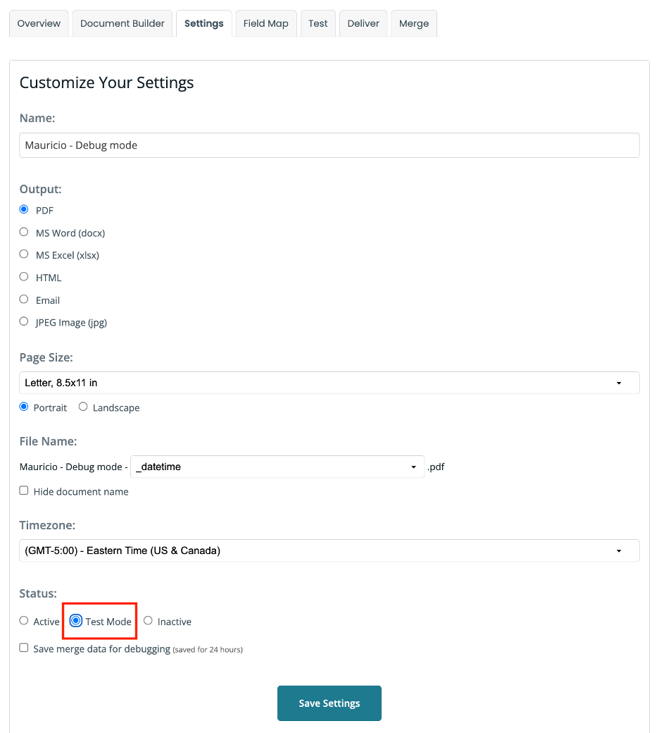Screen dimensions: 659x733
Task: Choose Email output option
Action: 24,300
